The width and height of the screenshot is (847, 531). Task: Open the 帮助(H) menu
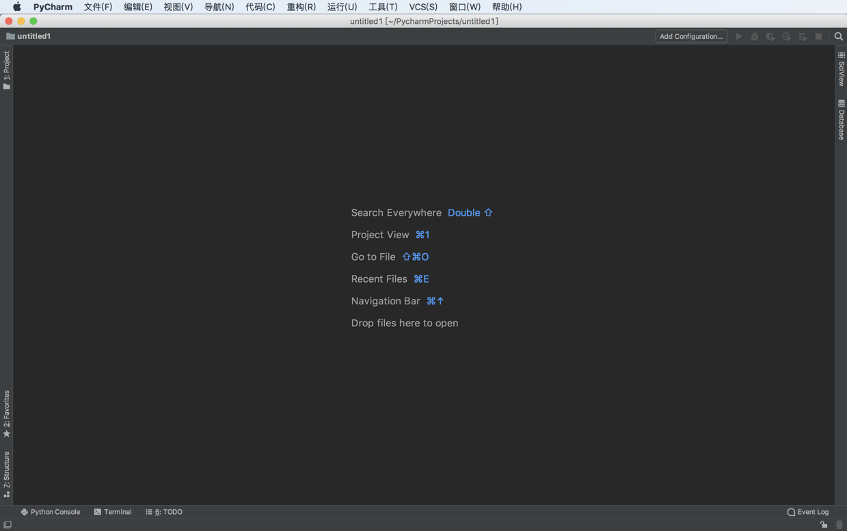(x=507, y=7)
